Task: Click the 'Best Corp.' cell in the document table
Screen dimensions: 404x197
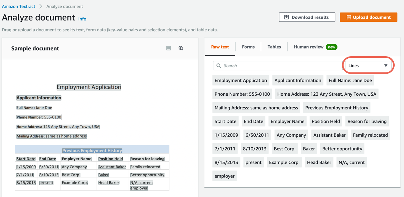Action: [x=71, y=175]
